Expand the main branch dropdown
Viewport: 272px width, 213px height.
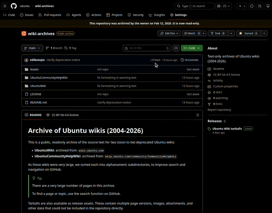point(32,48)
